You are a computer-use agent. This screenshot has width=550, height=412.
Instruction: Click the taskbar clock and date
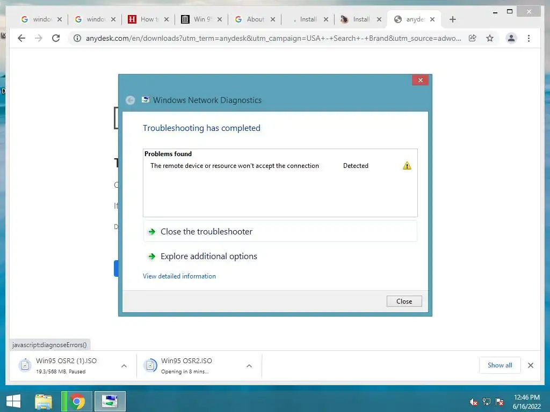527,402
